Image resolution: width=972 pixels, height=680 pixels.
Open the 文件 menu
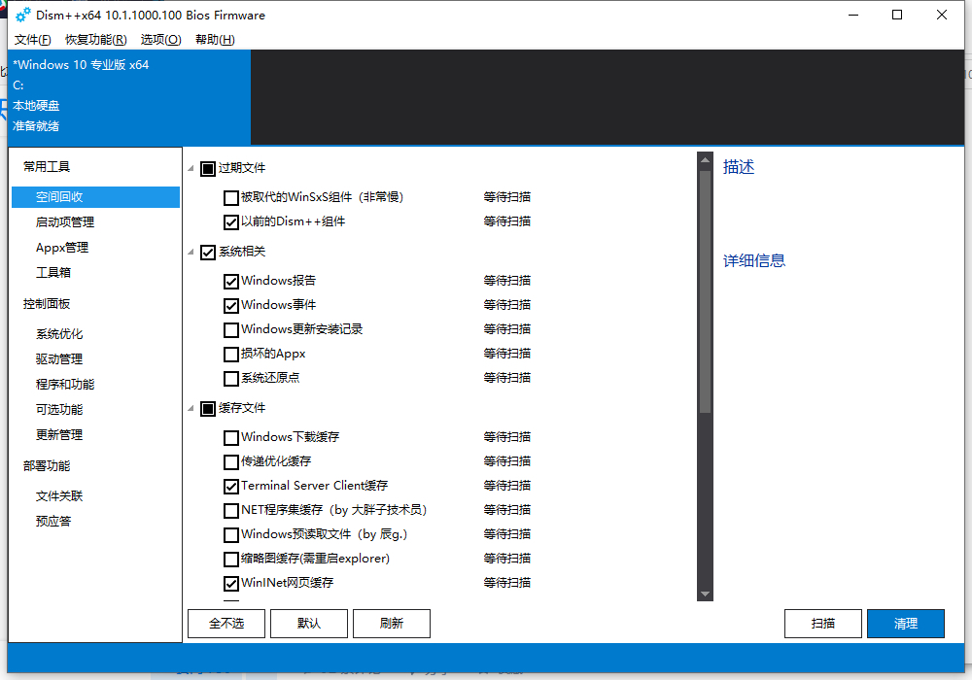pos(32,40)
